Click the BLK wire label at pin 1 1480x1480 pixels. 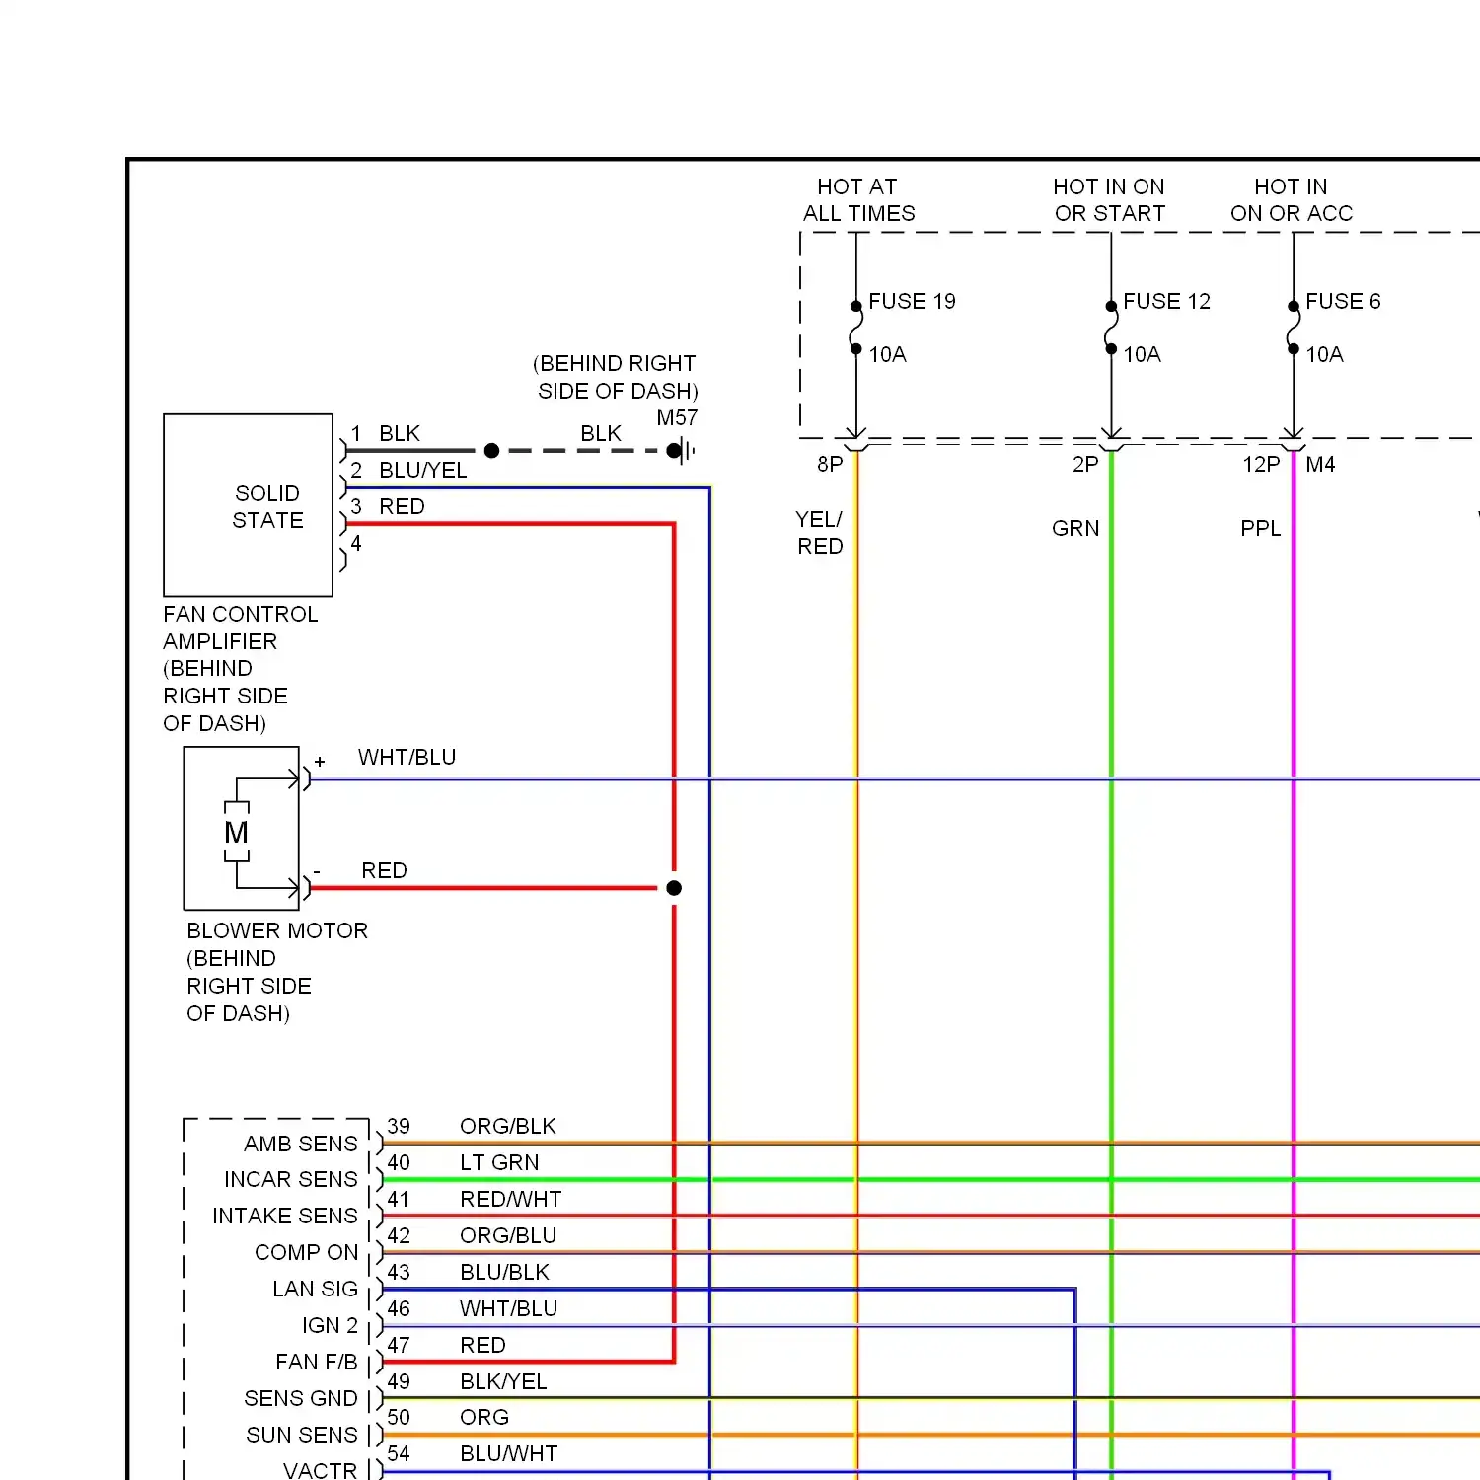(400, 434)
